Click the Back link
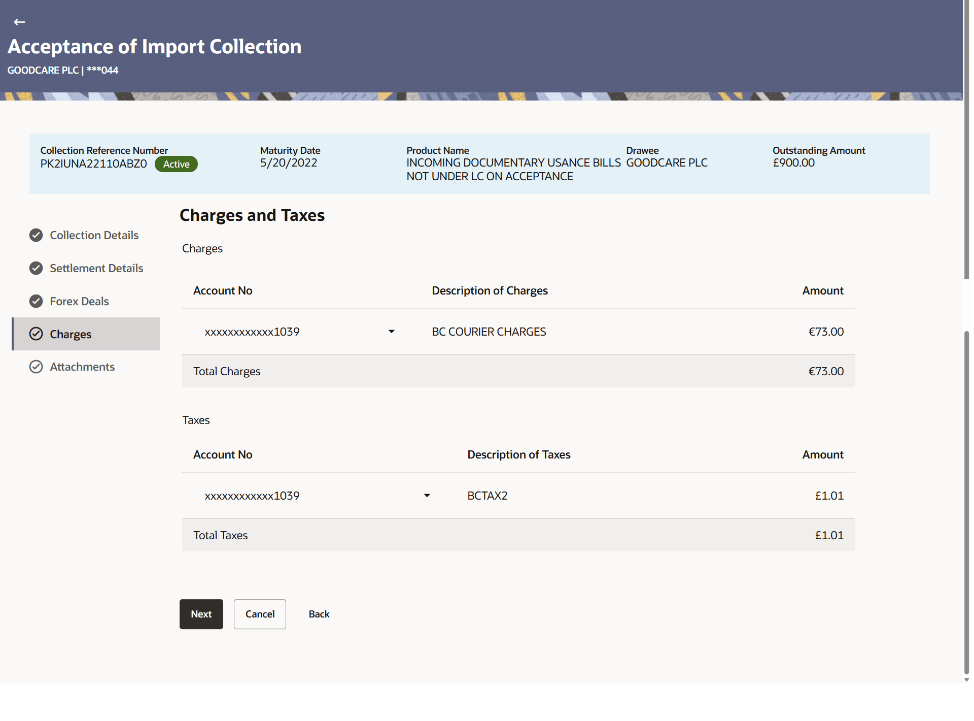 [x=319, y=614]
